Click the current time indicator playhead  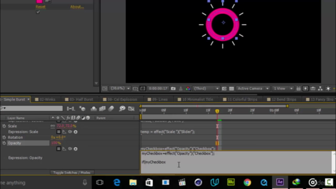click(x=217, y=111)
